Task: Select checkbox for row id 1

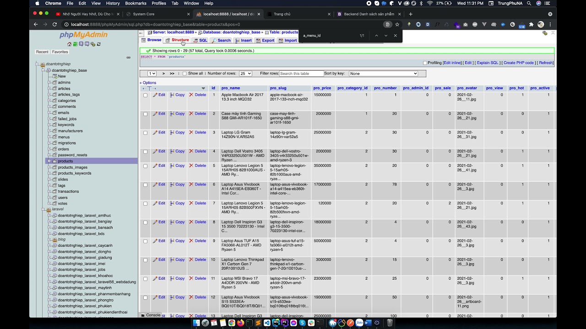Action: click(x=146, y=96)
